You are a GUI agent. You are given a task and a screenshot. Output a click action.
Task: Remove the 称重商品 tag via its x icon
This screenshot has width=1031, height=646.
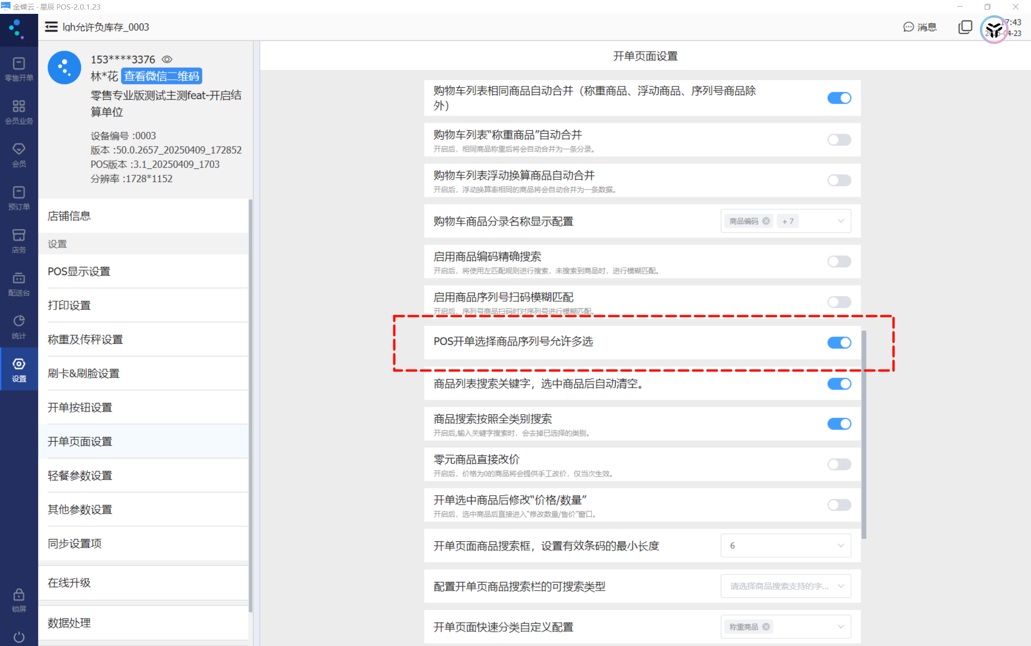click(x=766, y=627)
